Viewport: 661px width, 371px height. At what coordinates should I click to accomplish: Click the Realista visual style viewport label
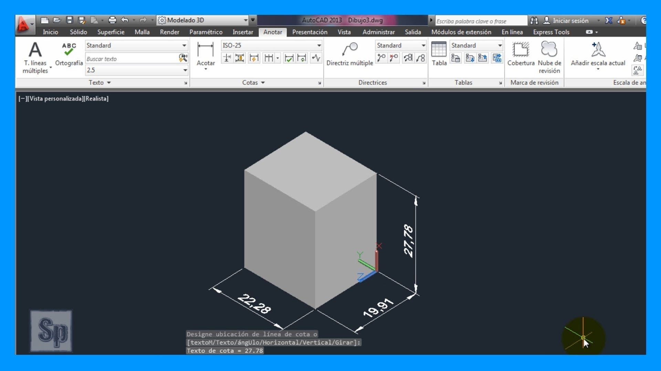pyautogui.click(x=96, y=99)
